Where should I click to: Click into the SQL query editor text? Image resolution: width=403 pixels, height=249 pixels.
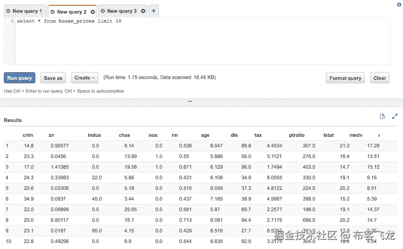(x=69, y=21)
